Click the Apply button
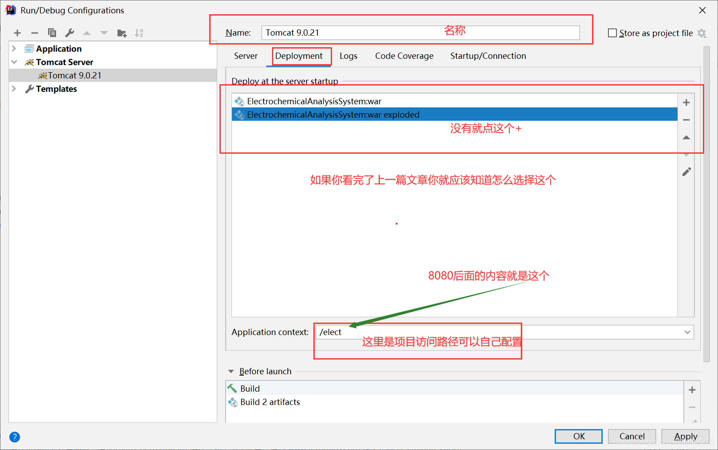 (x=686, y=436)
